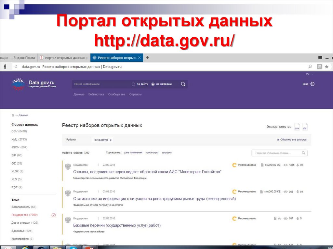Switch to портал открытых данных tab
The height and width of the screenshot is (249, 333).
point(64,58)
